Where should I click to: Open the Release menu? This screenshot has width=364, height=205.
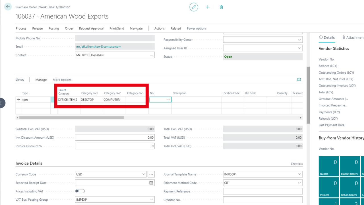pos(38,28)
